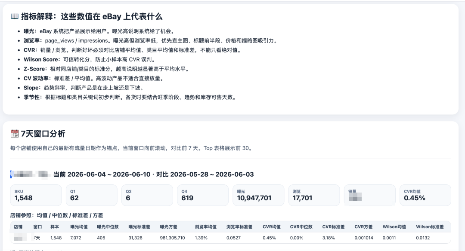This screenshot has width=465, height=251.
Task: Click the 样本 column header
Action: coord(55,227)
